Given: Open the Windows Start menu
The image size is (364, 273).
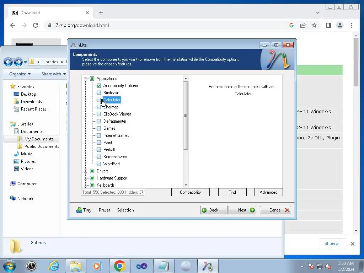Looking at the screenshot, I should 10,266.
